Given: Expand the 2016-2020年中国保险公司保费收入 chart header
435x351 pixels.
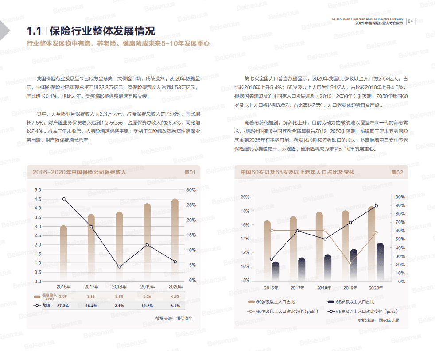Looking at the screenshot, I should coord(80,172).
